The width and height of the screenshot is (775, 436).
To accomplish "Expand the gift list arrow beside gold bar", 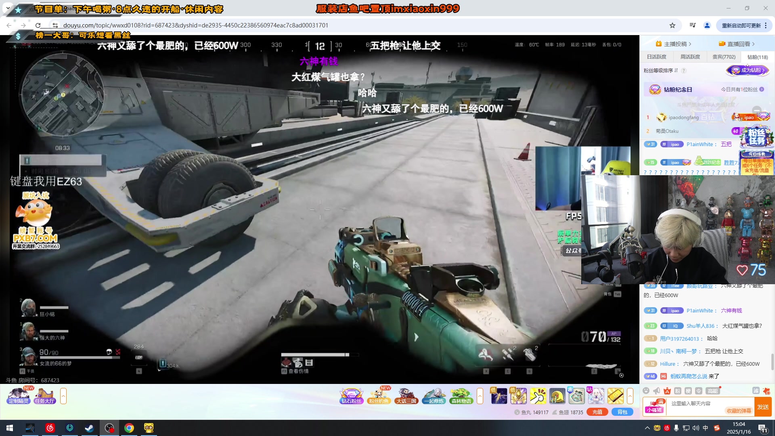I will [x=630, y=396].
